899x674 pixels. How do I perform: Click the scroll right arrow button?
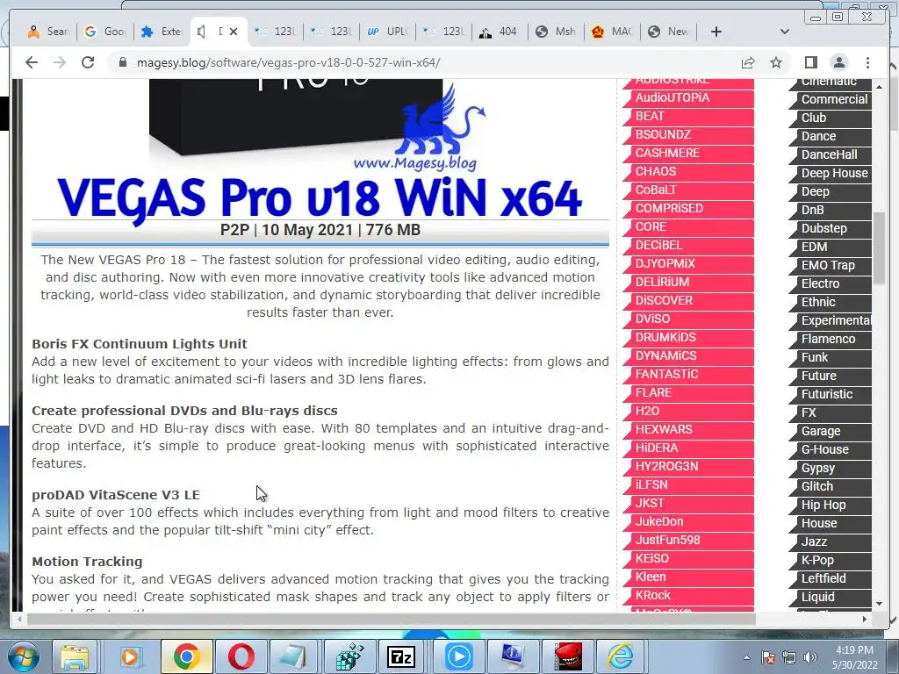(865, 619)
